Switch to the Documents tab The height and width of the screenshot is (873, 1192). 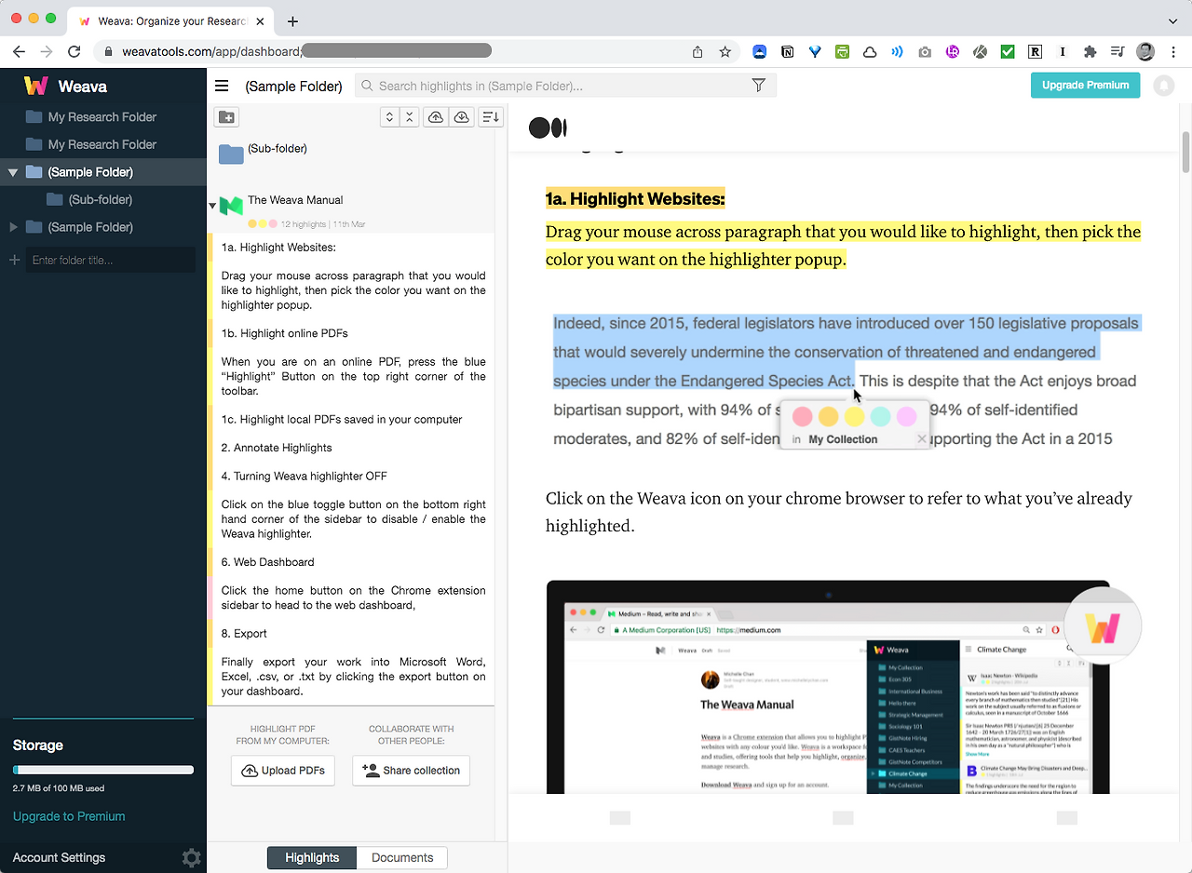click(402, 858)
